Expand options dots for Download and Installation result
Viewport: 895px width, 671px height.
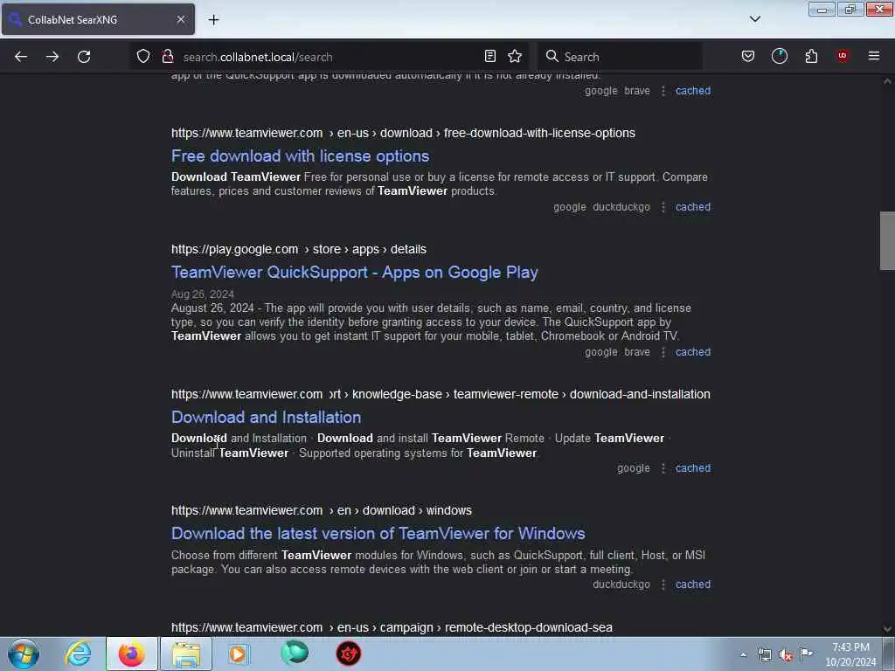[x=663, y=468]
